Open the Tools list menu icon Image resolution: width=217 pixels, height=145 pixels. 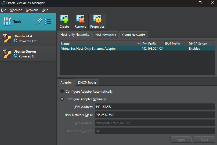[48, 22]
